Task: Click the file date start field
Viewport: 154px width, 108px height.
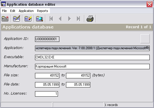Action: pos(47,85)
